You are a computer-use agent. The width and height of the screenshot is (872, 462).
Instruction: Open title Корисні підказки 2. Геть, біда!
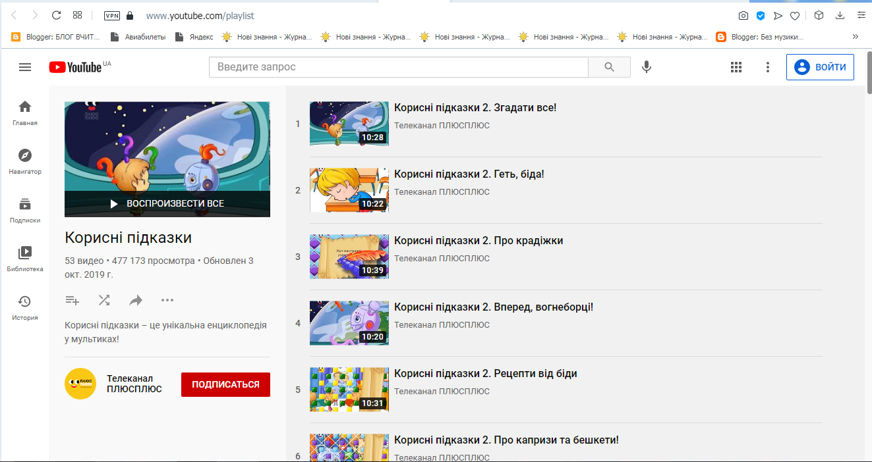click(x=469, y=174)
